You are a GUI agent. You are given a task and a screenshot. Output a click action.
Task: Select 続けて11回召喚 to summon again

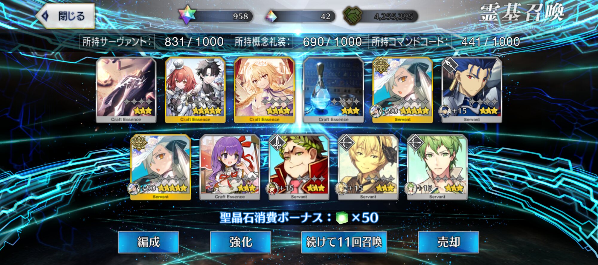click(344, 242)
